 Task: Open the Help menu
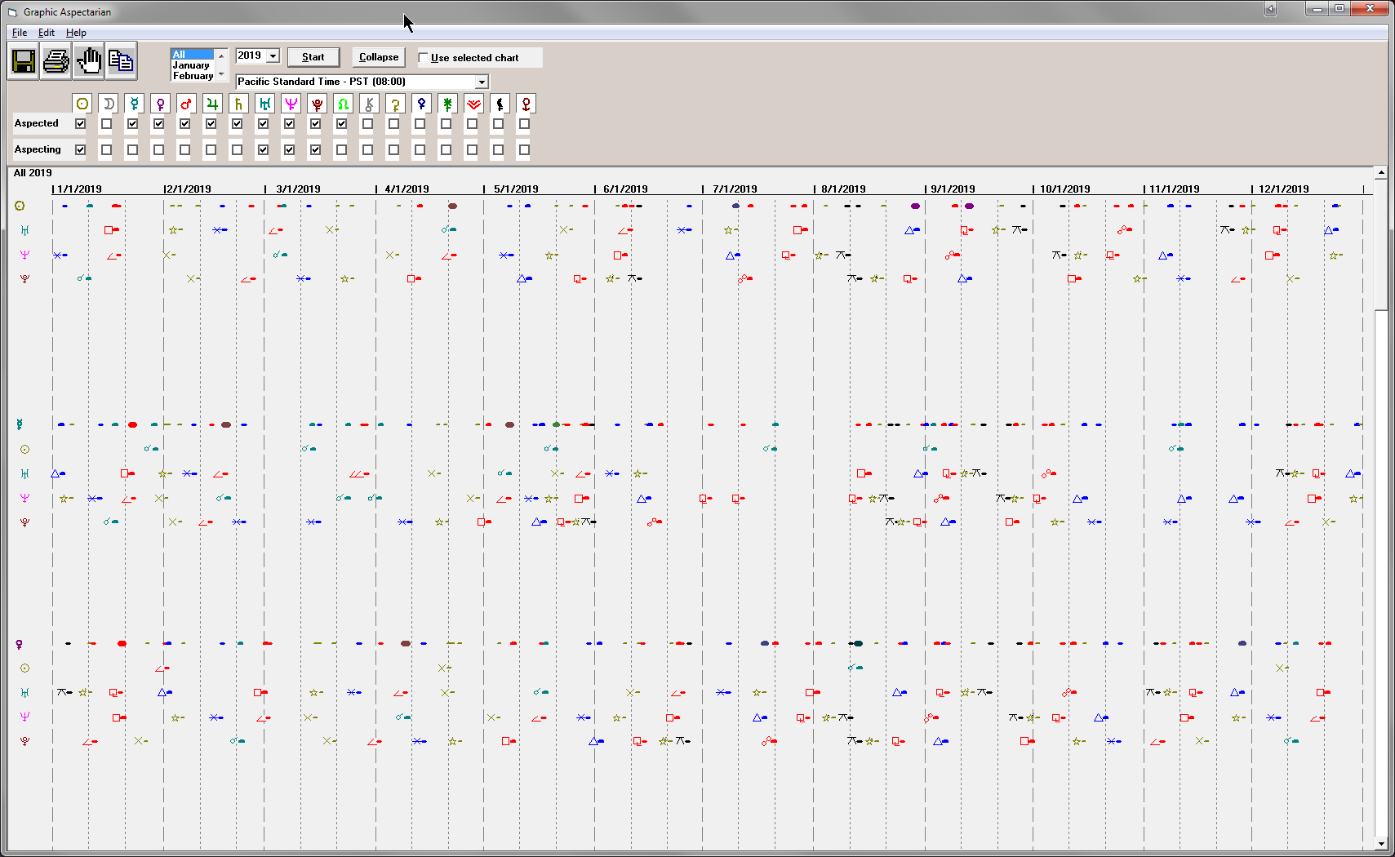point(76,33)
